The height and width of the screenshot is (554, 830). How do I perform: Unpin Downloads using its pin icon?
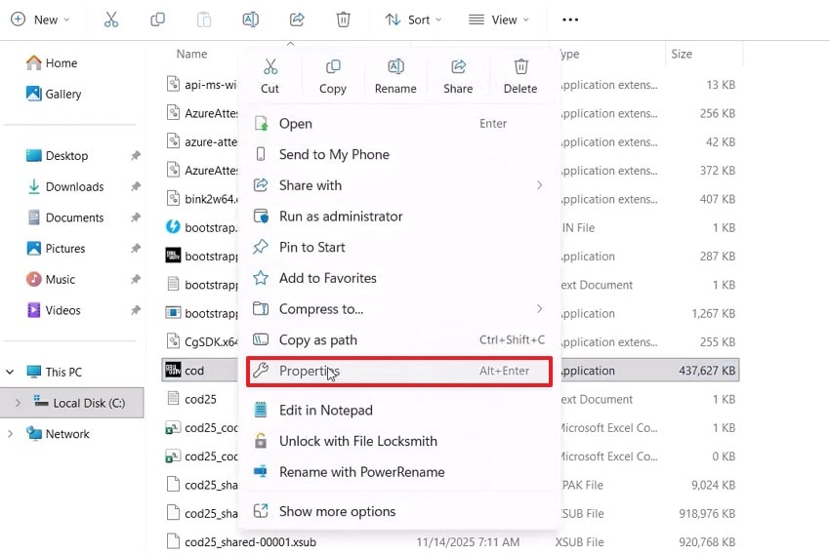136,186
